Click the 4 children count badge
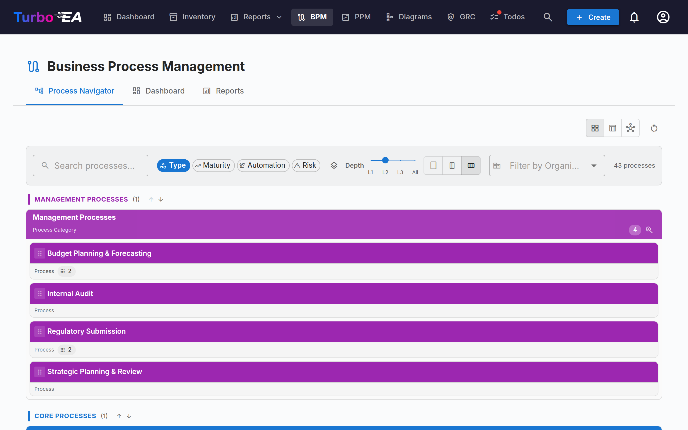This screenshot has width=688, height=430. [635, 230]
